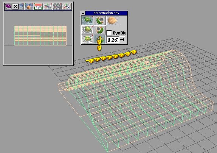Viewport: 217px width, 153px height.
Task: Click the house reset view icon
Action: (38, 6)
